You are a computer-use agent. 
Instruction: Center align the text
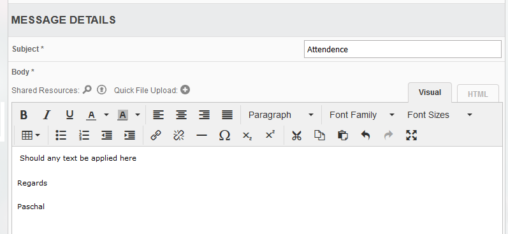coord(182,115)
